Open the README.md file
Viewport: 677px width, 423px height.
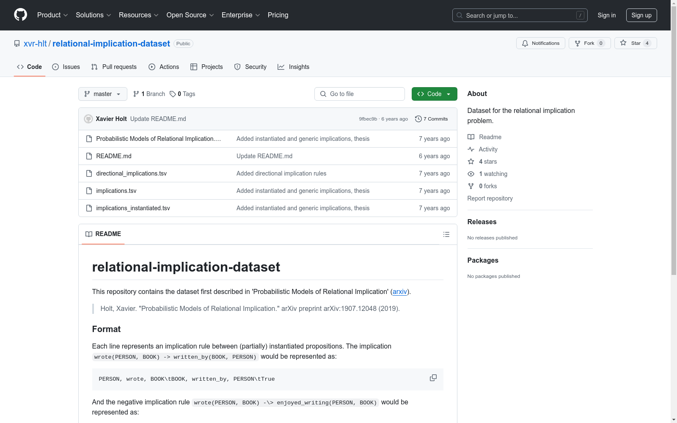[x=114, y=156]
